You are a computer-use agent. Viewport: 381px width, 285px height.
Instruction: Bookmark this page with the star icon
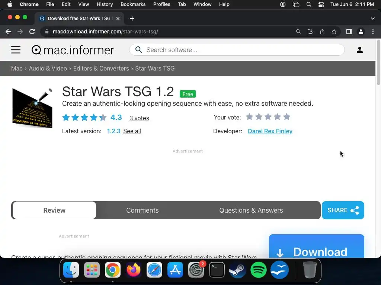coord(334,32)
